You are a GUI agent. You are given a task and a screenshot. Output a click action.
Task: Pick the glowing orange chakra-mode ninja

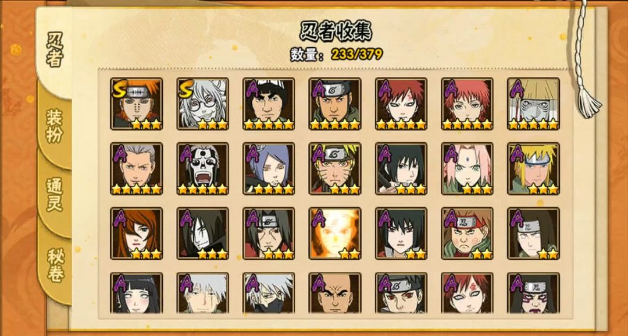335,234
